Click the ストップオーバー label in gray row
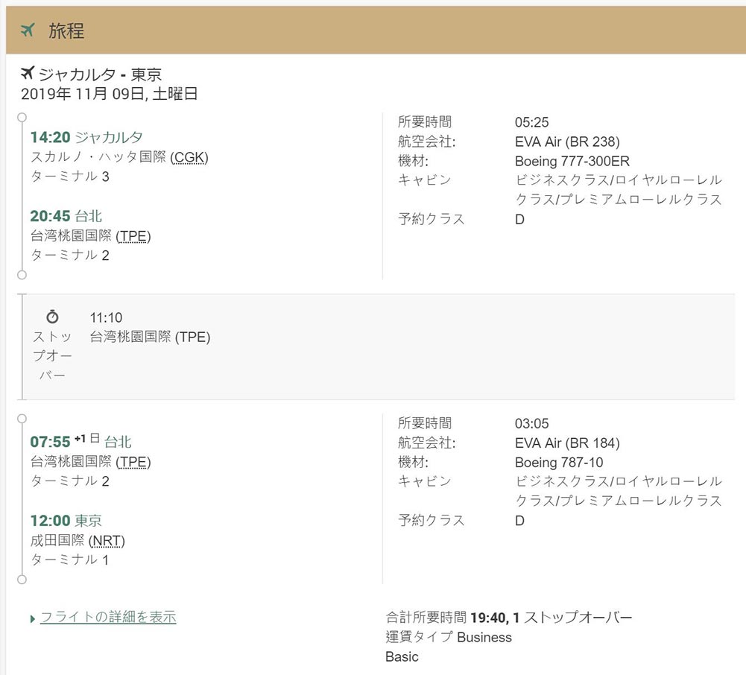 point(52,356)
